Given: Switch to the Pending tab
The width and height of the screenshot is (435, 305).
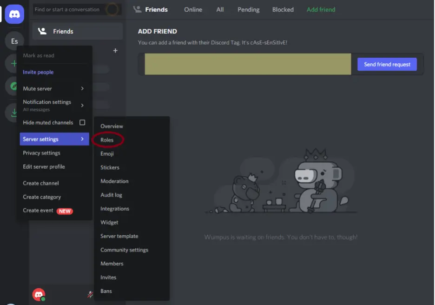Looking at the screenshot, I should [249, 9].
